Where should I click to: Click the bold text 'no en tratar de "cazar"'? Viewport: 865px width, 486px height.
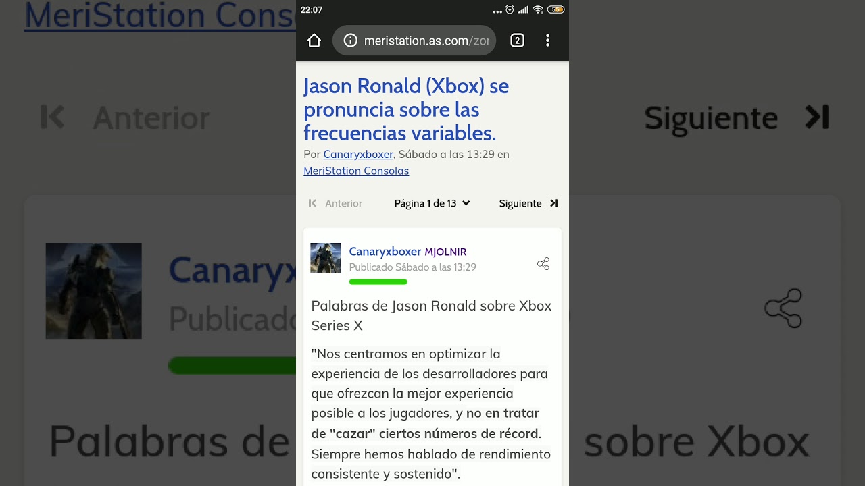tap(426, 423)
